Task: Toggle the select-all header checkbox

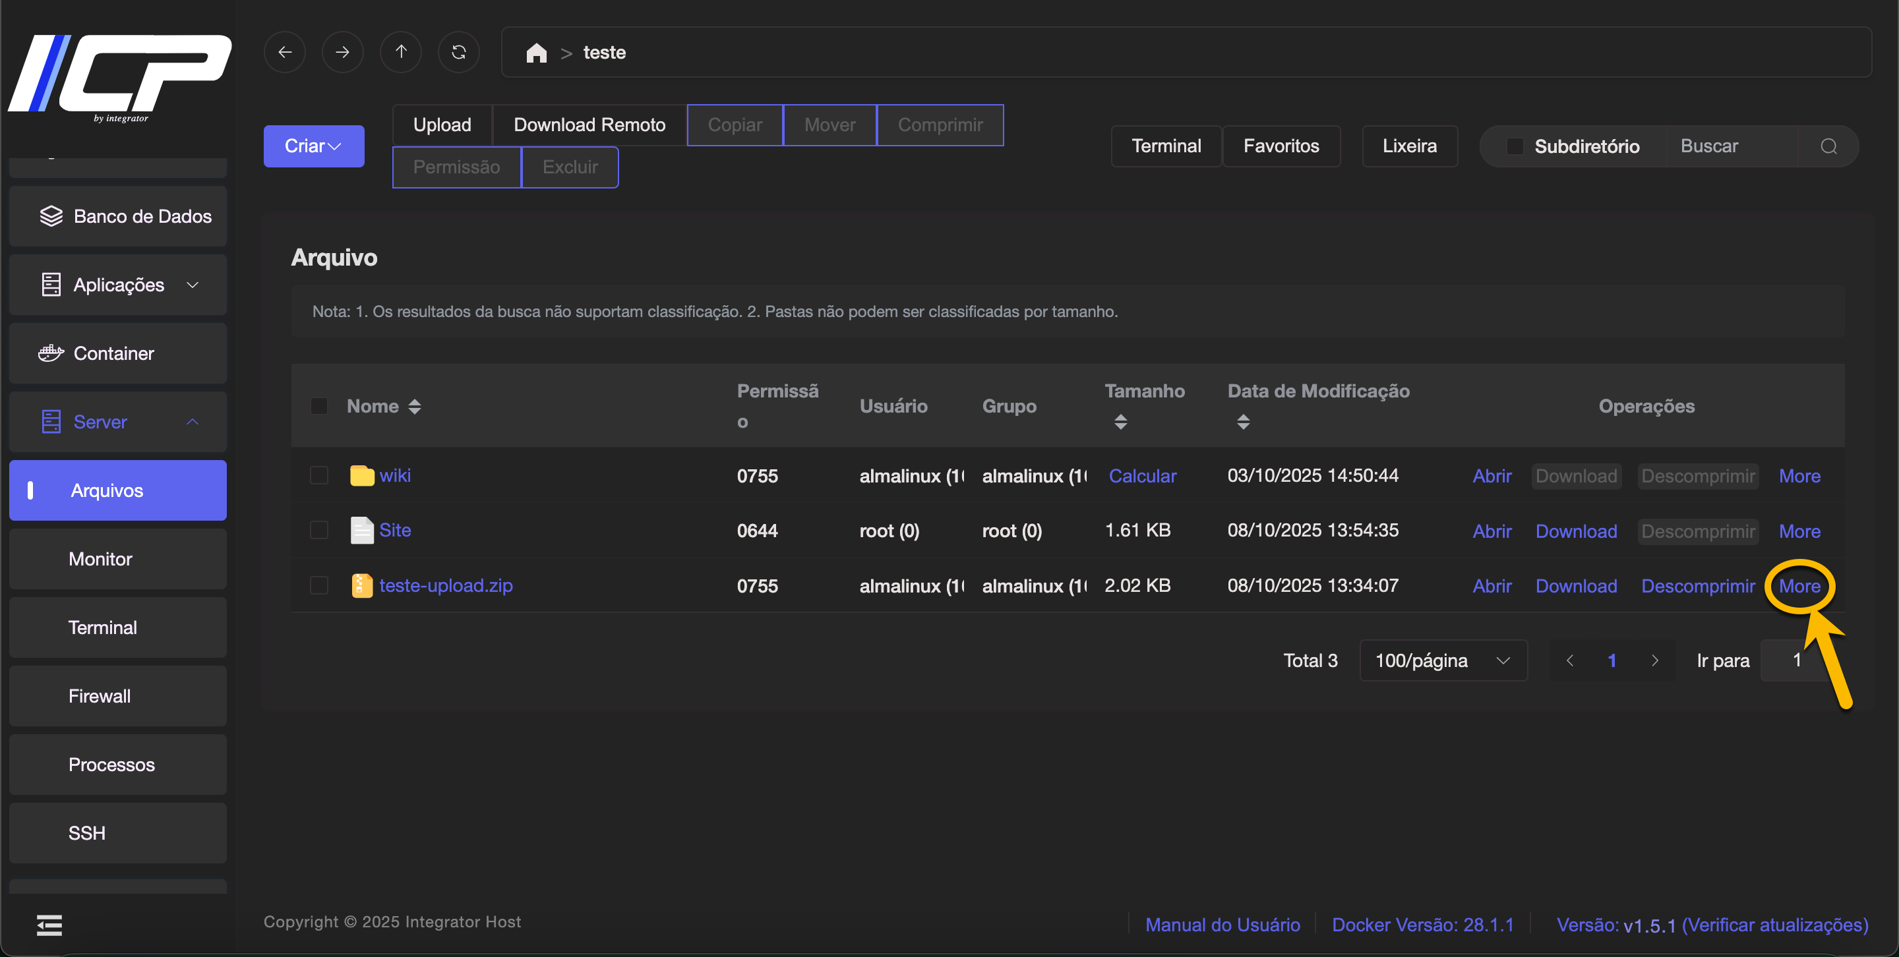Action: tap(319, 407)
